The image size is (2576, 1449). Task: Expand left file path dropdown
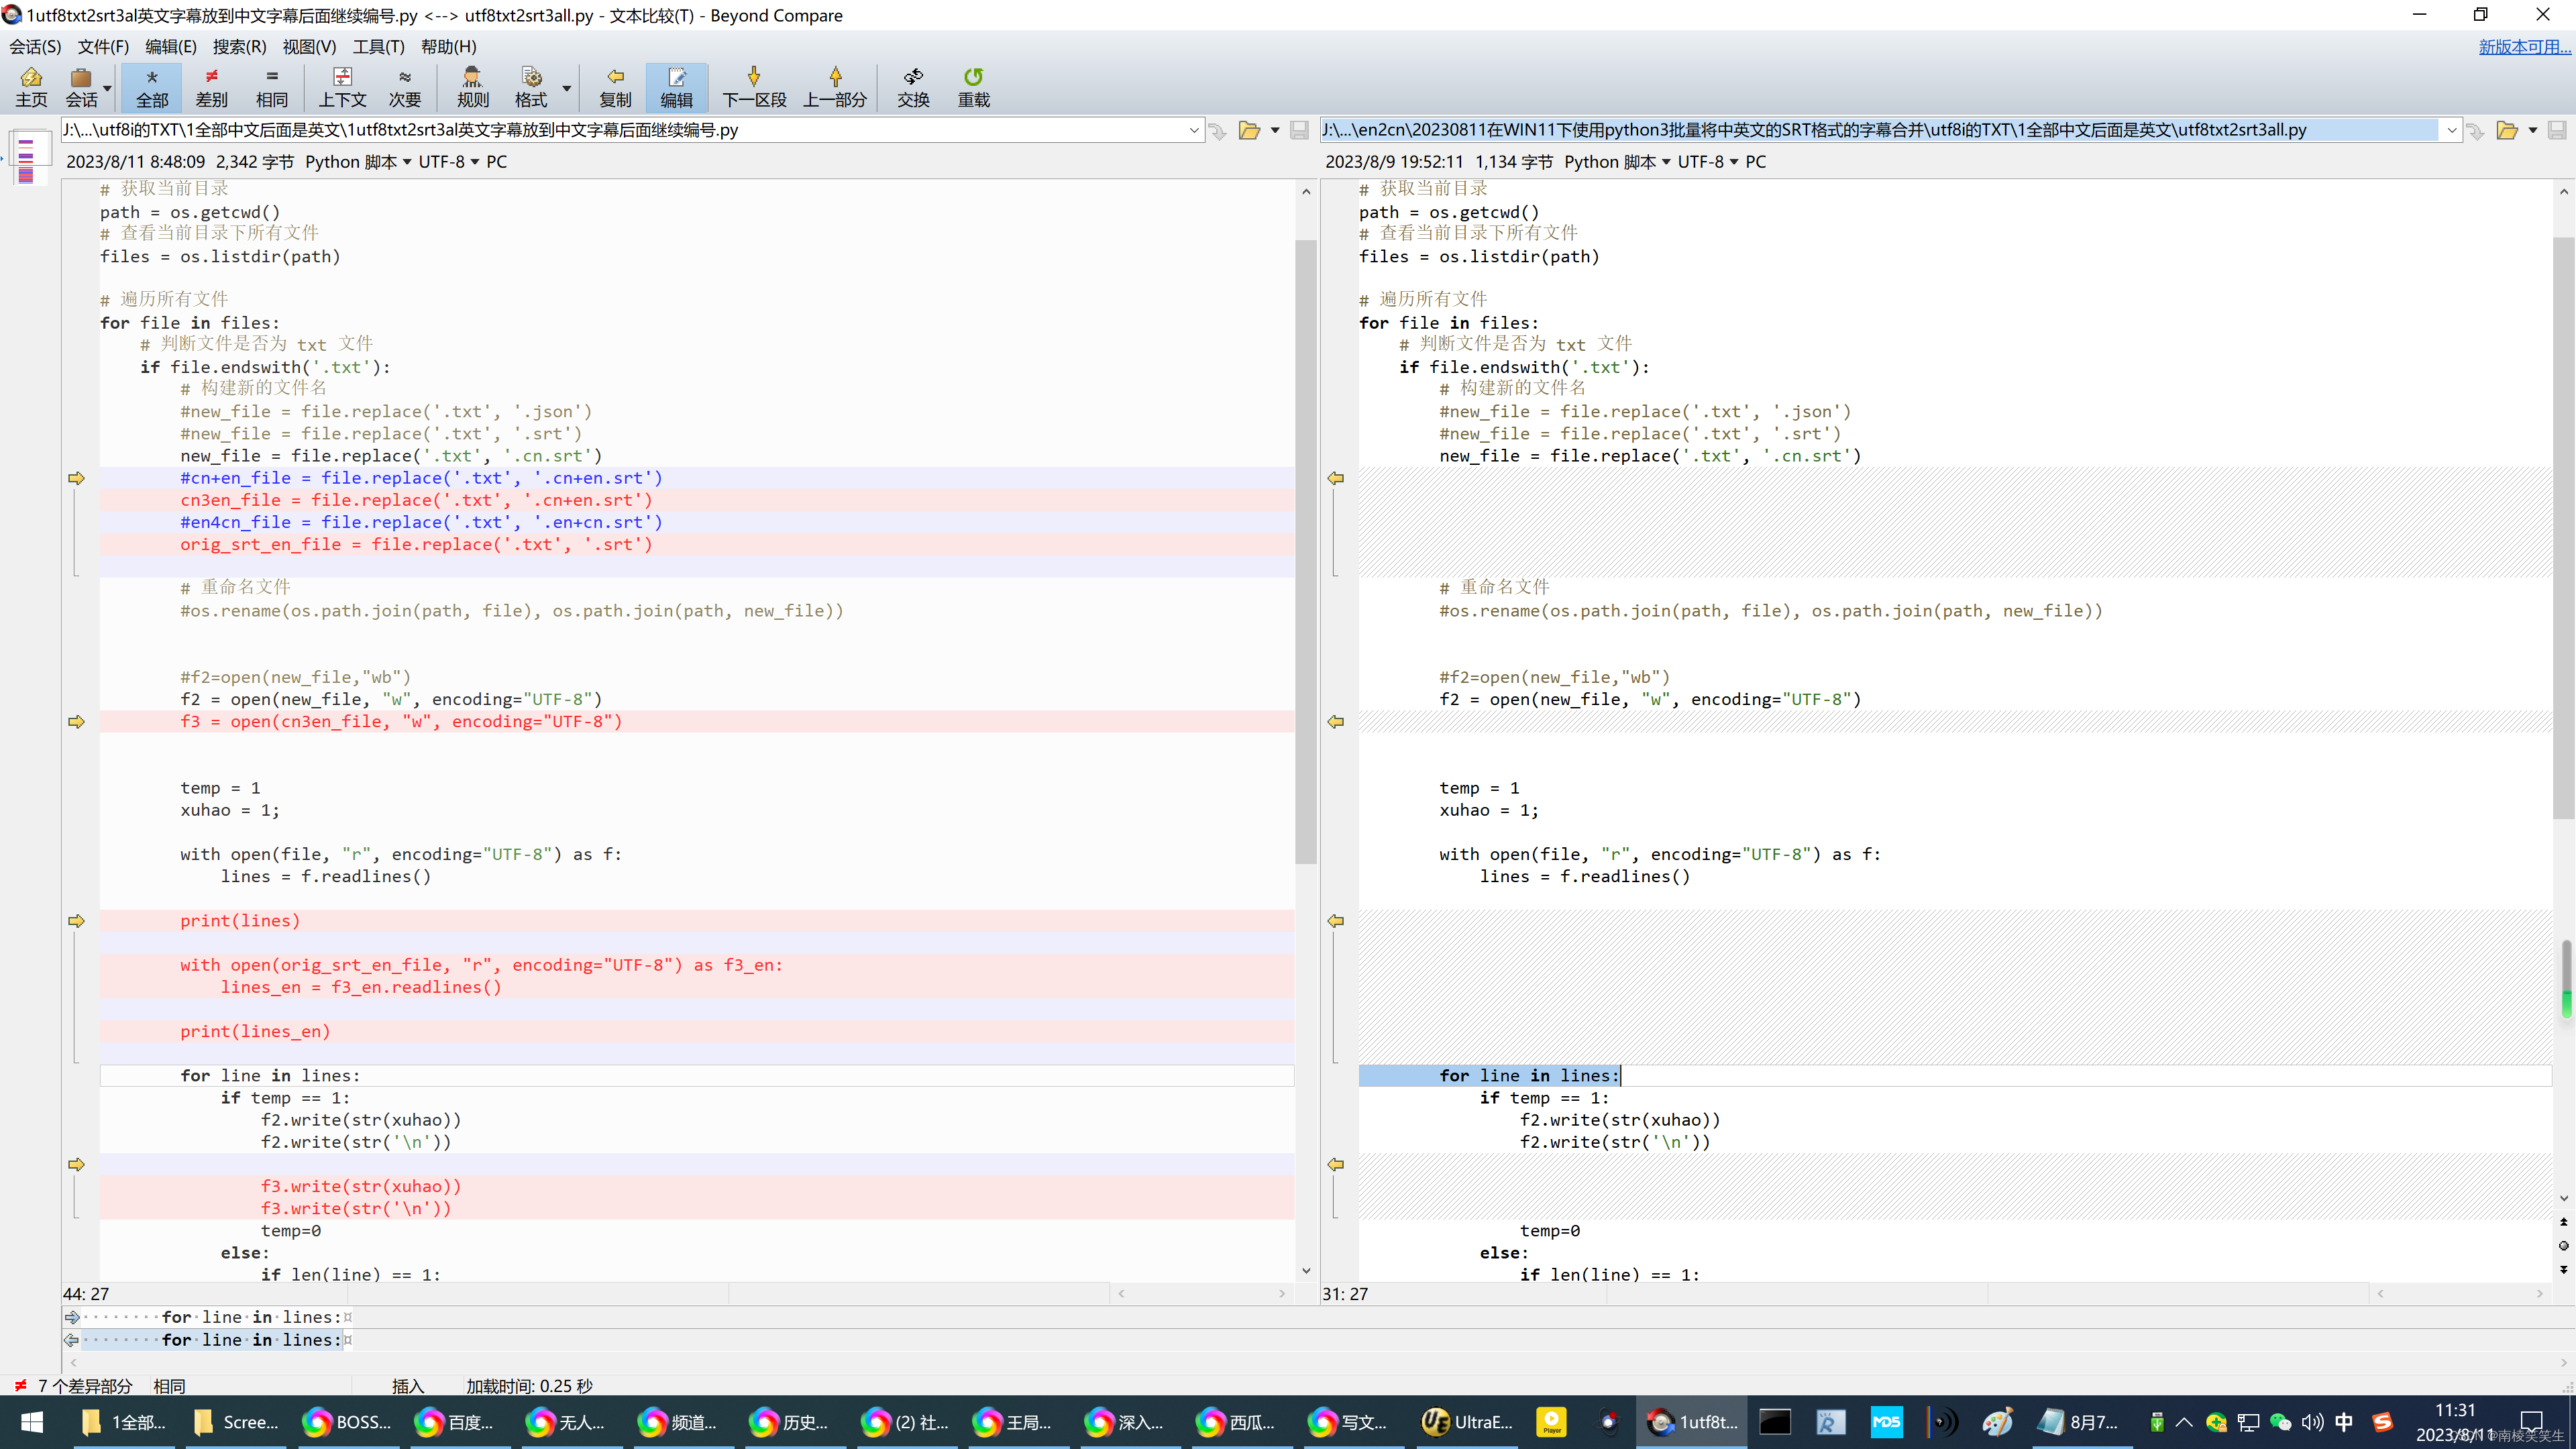[x=1193, y=130]
